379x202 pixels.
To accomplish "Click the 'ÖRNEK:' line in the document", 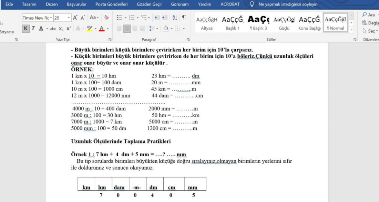I will click(82, 70).
